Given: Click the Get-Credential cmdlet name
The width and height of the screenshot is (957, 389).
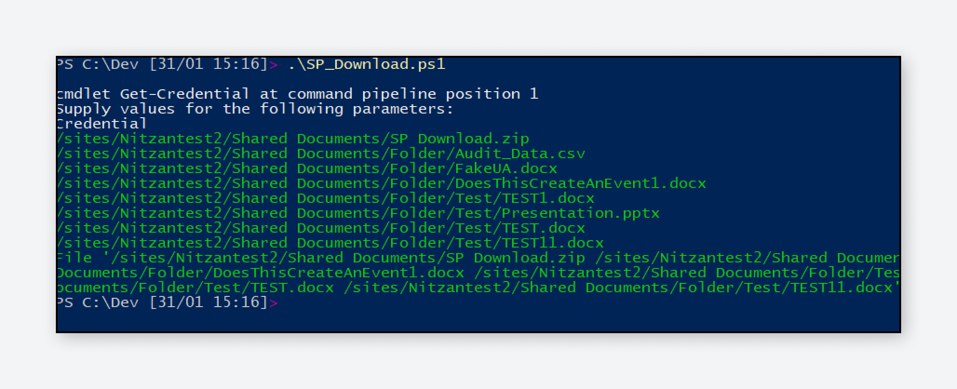Looking at the screenshot, I should coord(184,94).
